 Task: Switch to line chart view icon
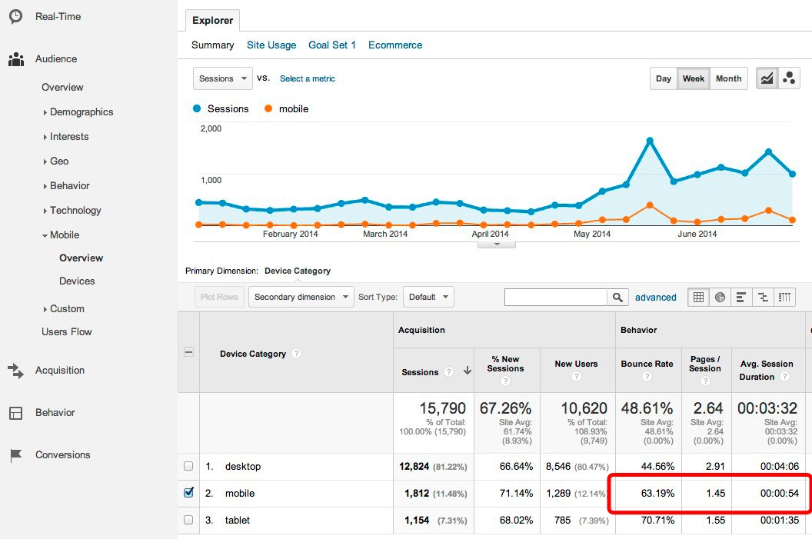point(767,78)
